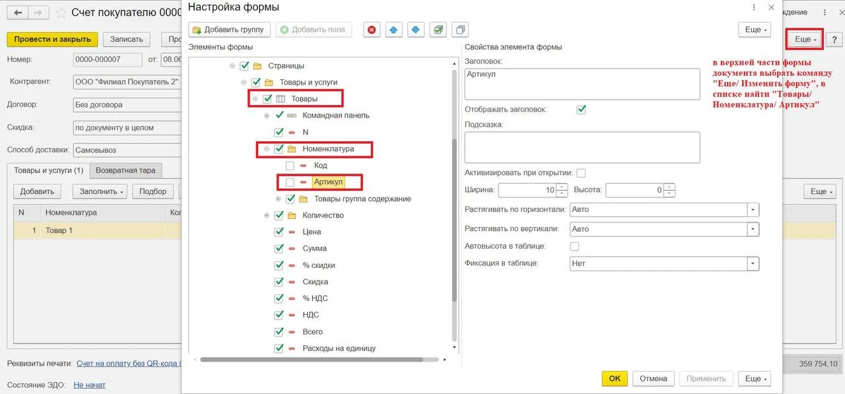
Task: Select the НДС row in tree
Action: (310, 315)
